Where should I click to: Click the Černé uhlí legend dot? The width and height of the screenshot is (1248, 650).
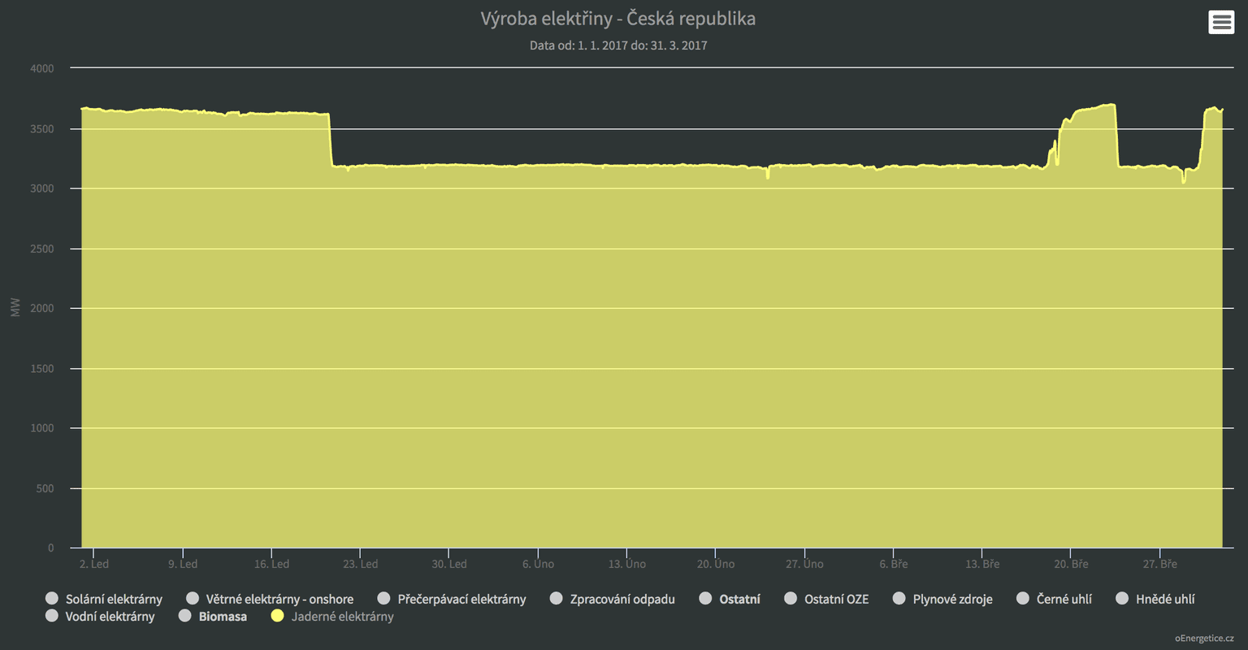coord(1023,599)
